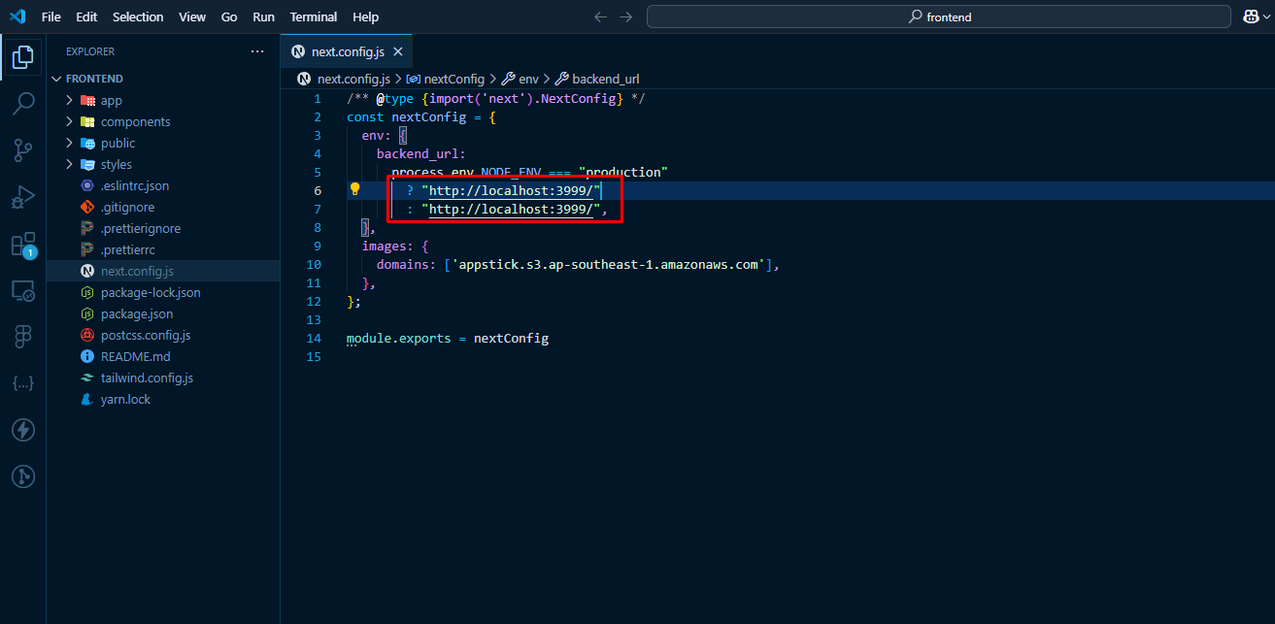Open the Terminal menu
The image size is (1275, 624).
tap(314, 16)
